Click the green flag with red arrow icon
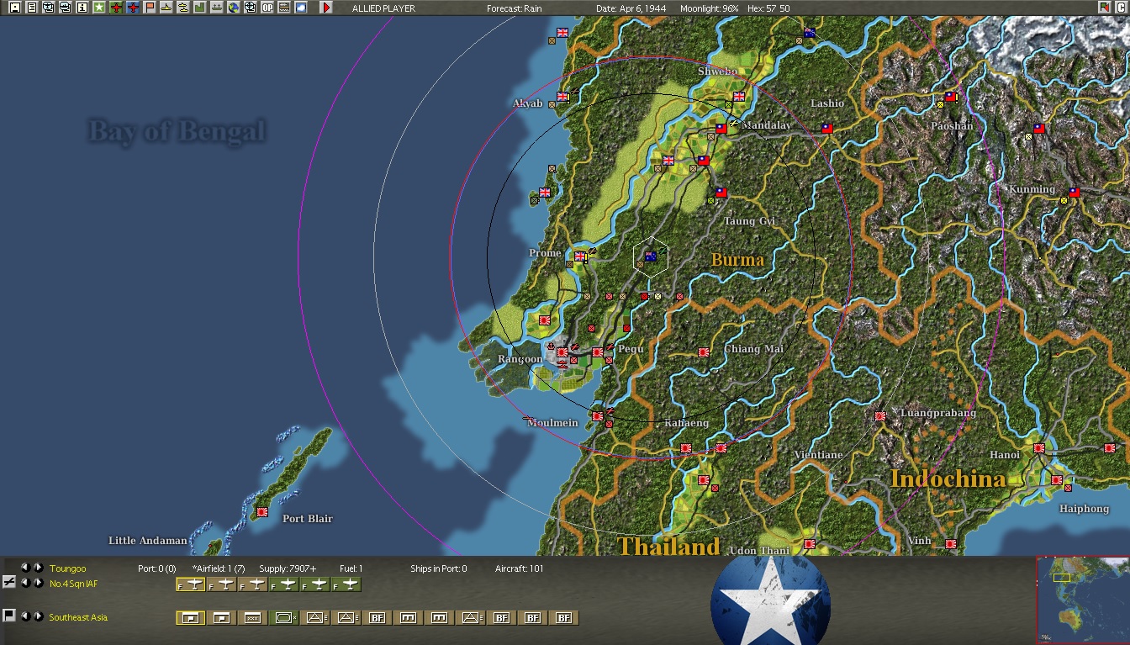 click(x=1104, y=8)
